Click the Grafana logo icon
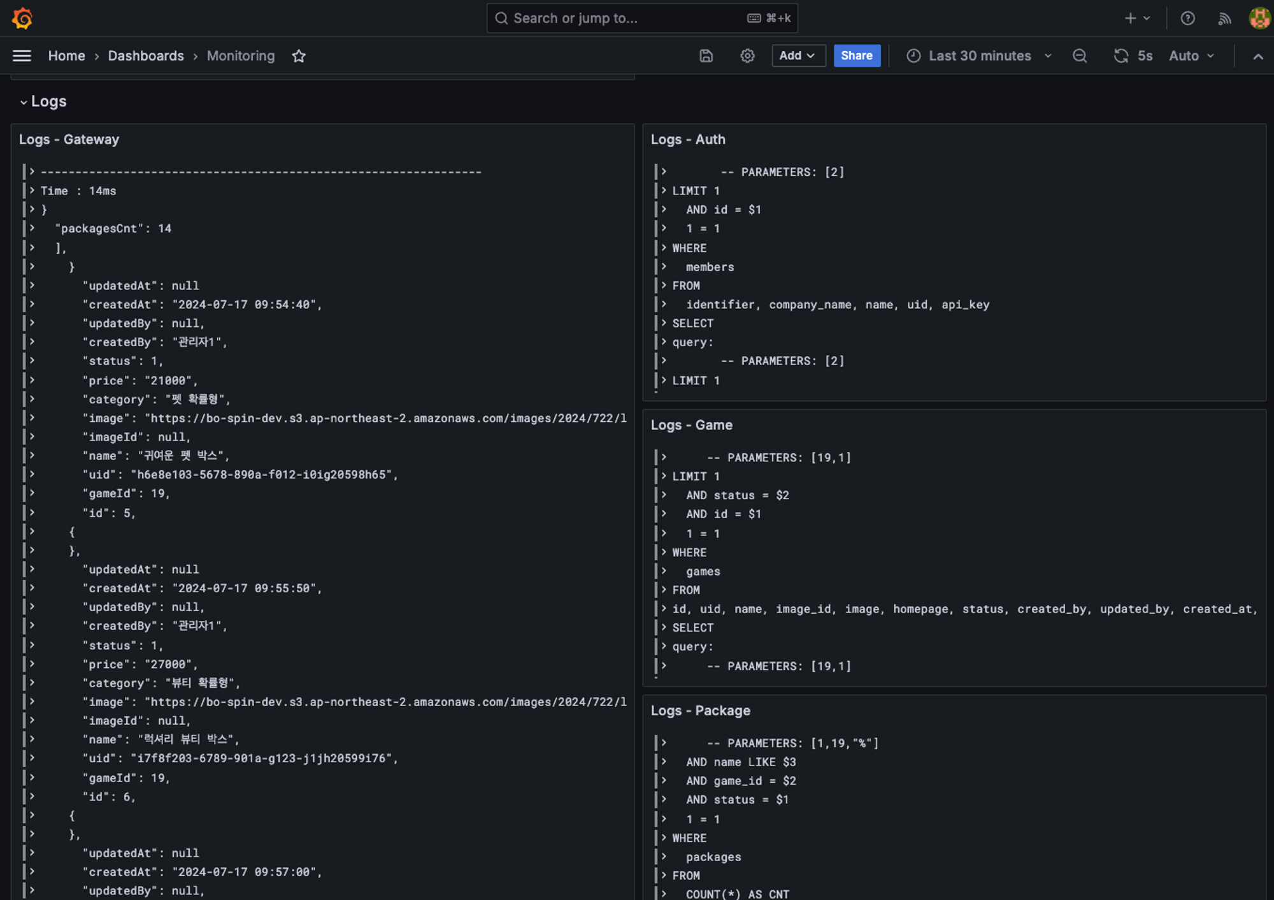This screenshot has height=900, width=1274. tap(22, 18)
